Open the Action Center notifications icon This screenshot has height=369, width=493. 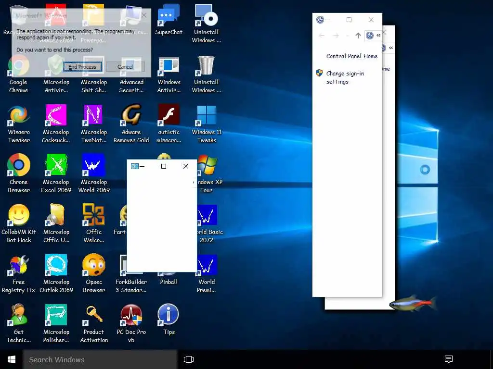coord(449,359)
